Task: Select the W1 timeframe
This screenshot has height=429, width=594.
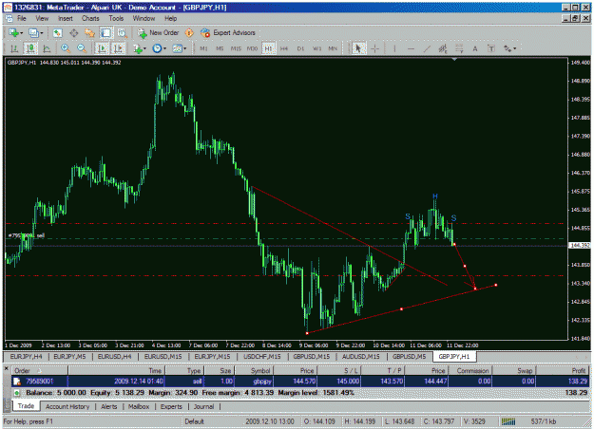Action: (x=316, y=48)
